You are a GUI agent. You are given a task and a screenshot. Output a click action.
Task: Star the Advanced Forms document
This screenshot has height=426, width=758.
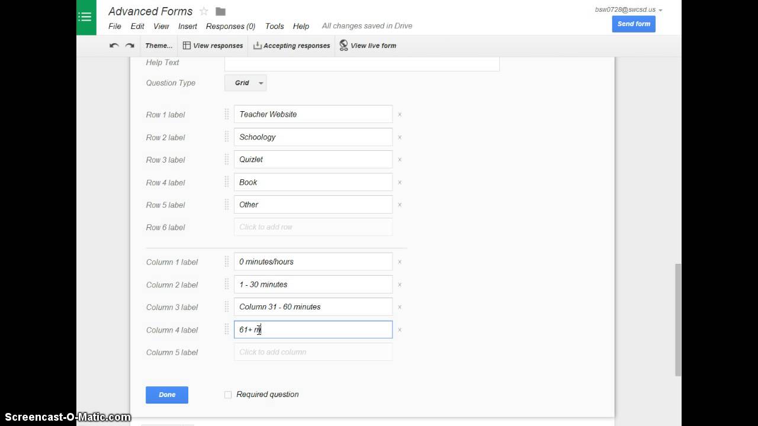coord(204,11)
